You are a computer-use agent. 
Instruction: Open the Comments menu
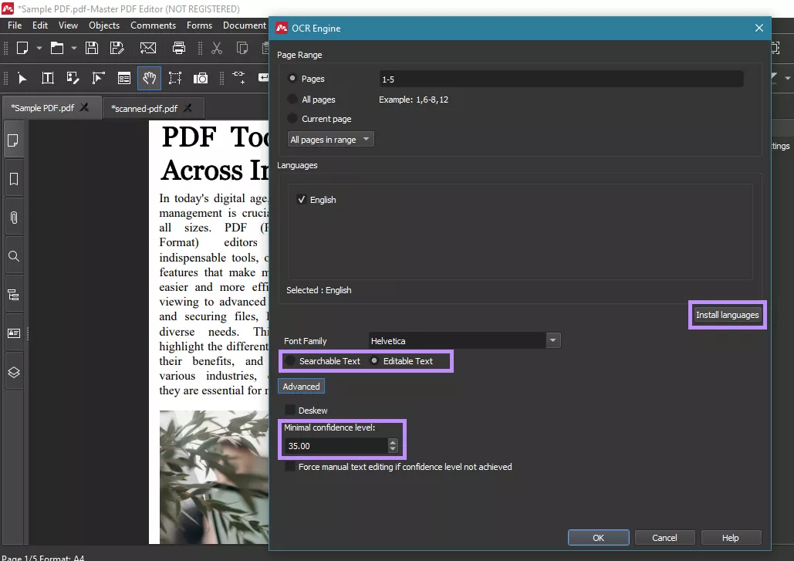click(153, 25)
